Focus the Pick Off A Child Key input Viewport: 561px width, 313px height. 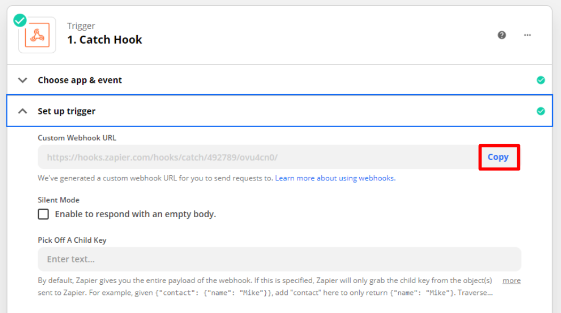[279, 259]
